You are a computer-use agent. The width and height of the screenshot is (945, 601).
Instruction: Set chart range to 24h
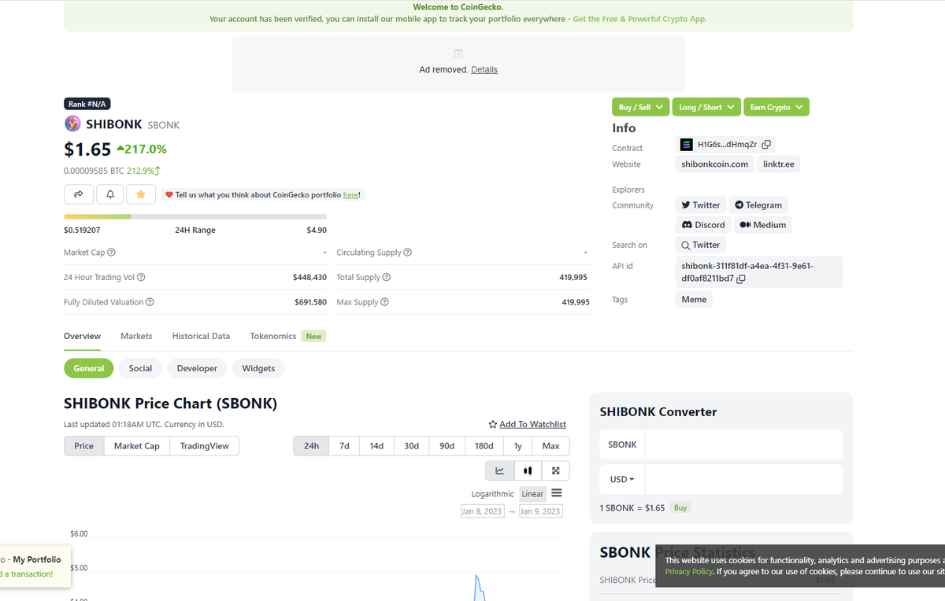(x=311, y=446)
